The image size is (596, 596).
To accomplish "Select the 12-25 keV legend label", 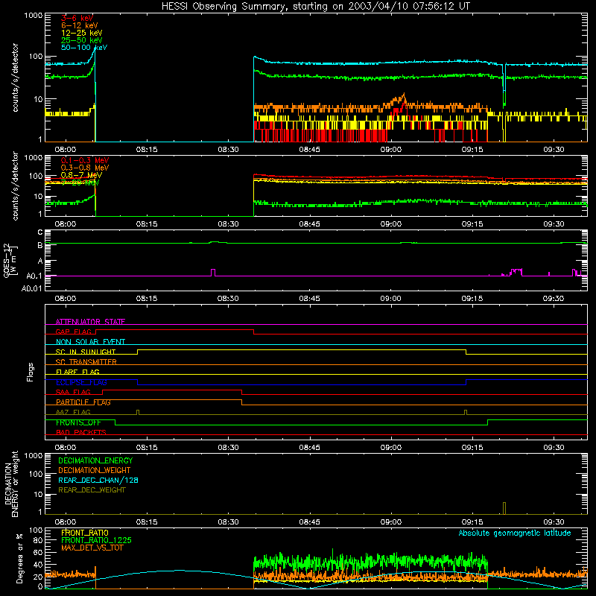I will point(81,33).
